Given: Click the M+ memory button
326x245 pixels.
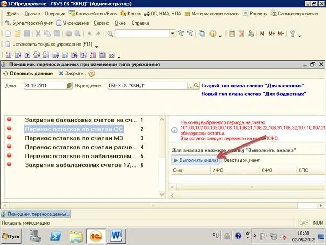Looking at the screenshot, I should coord(272,34).
